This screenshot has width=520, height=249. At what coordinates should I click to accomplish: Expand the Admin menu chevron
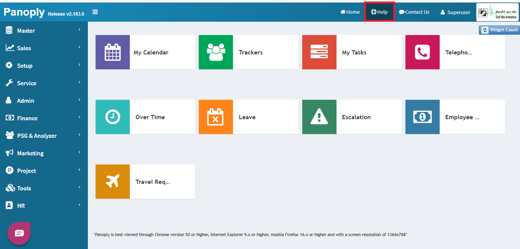click(80, 100)
